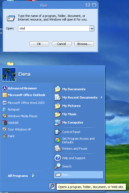
Task: Confirm the Run dialog with OK
Action: [39, 44]
